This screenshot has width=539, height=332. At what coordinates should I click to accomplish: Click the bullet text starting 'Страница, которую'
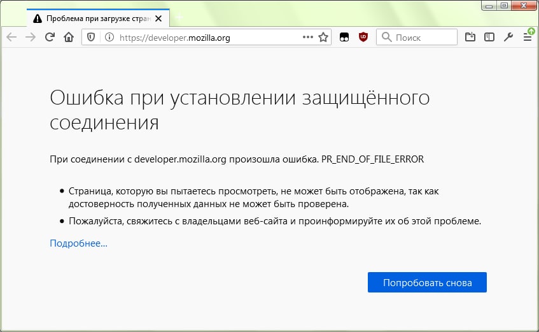254,198
